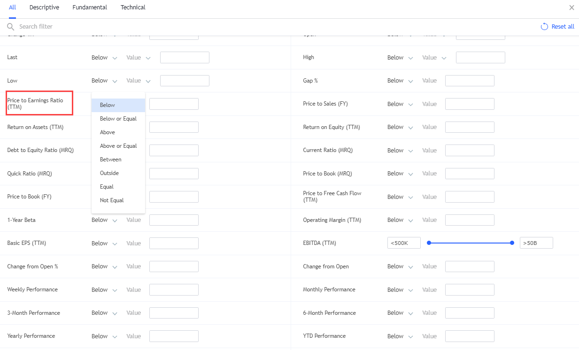The height and width of the screenshot is (350, 579).
Task: Switch to the Descriptive tab
Action: point(44,8)
